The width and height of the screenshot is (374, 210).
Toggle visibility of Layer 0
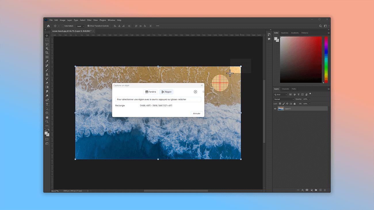(275, 109)
